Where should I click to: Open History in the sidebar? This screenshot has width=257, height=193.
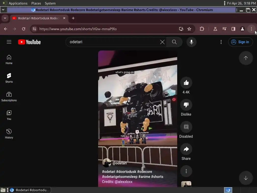(x=9, y=134)
